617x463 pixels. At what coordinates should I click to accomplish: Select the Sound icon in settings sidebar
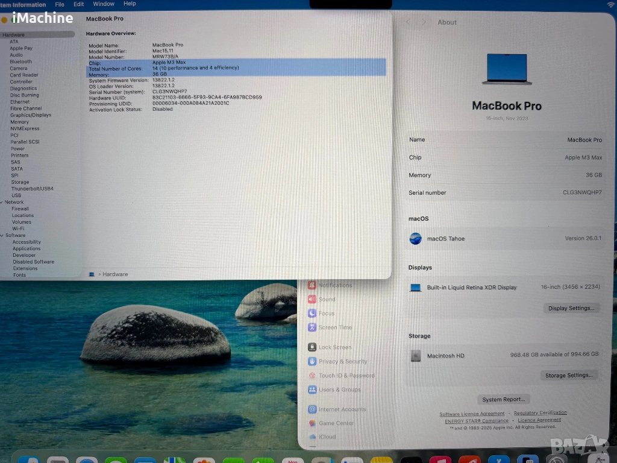click(x=312, y=299)
